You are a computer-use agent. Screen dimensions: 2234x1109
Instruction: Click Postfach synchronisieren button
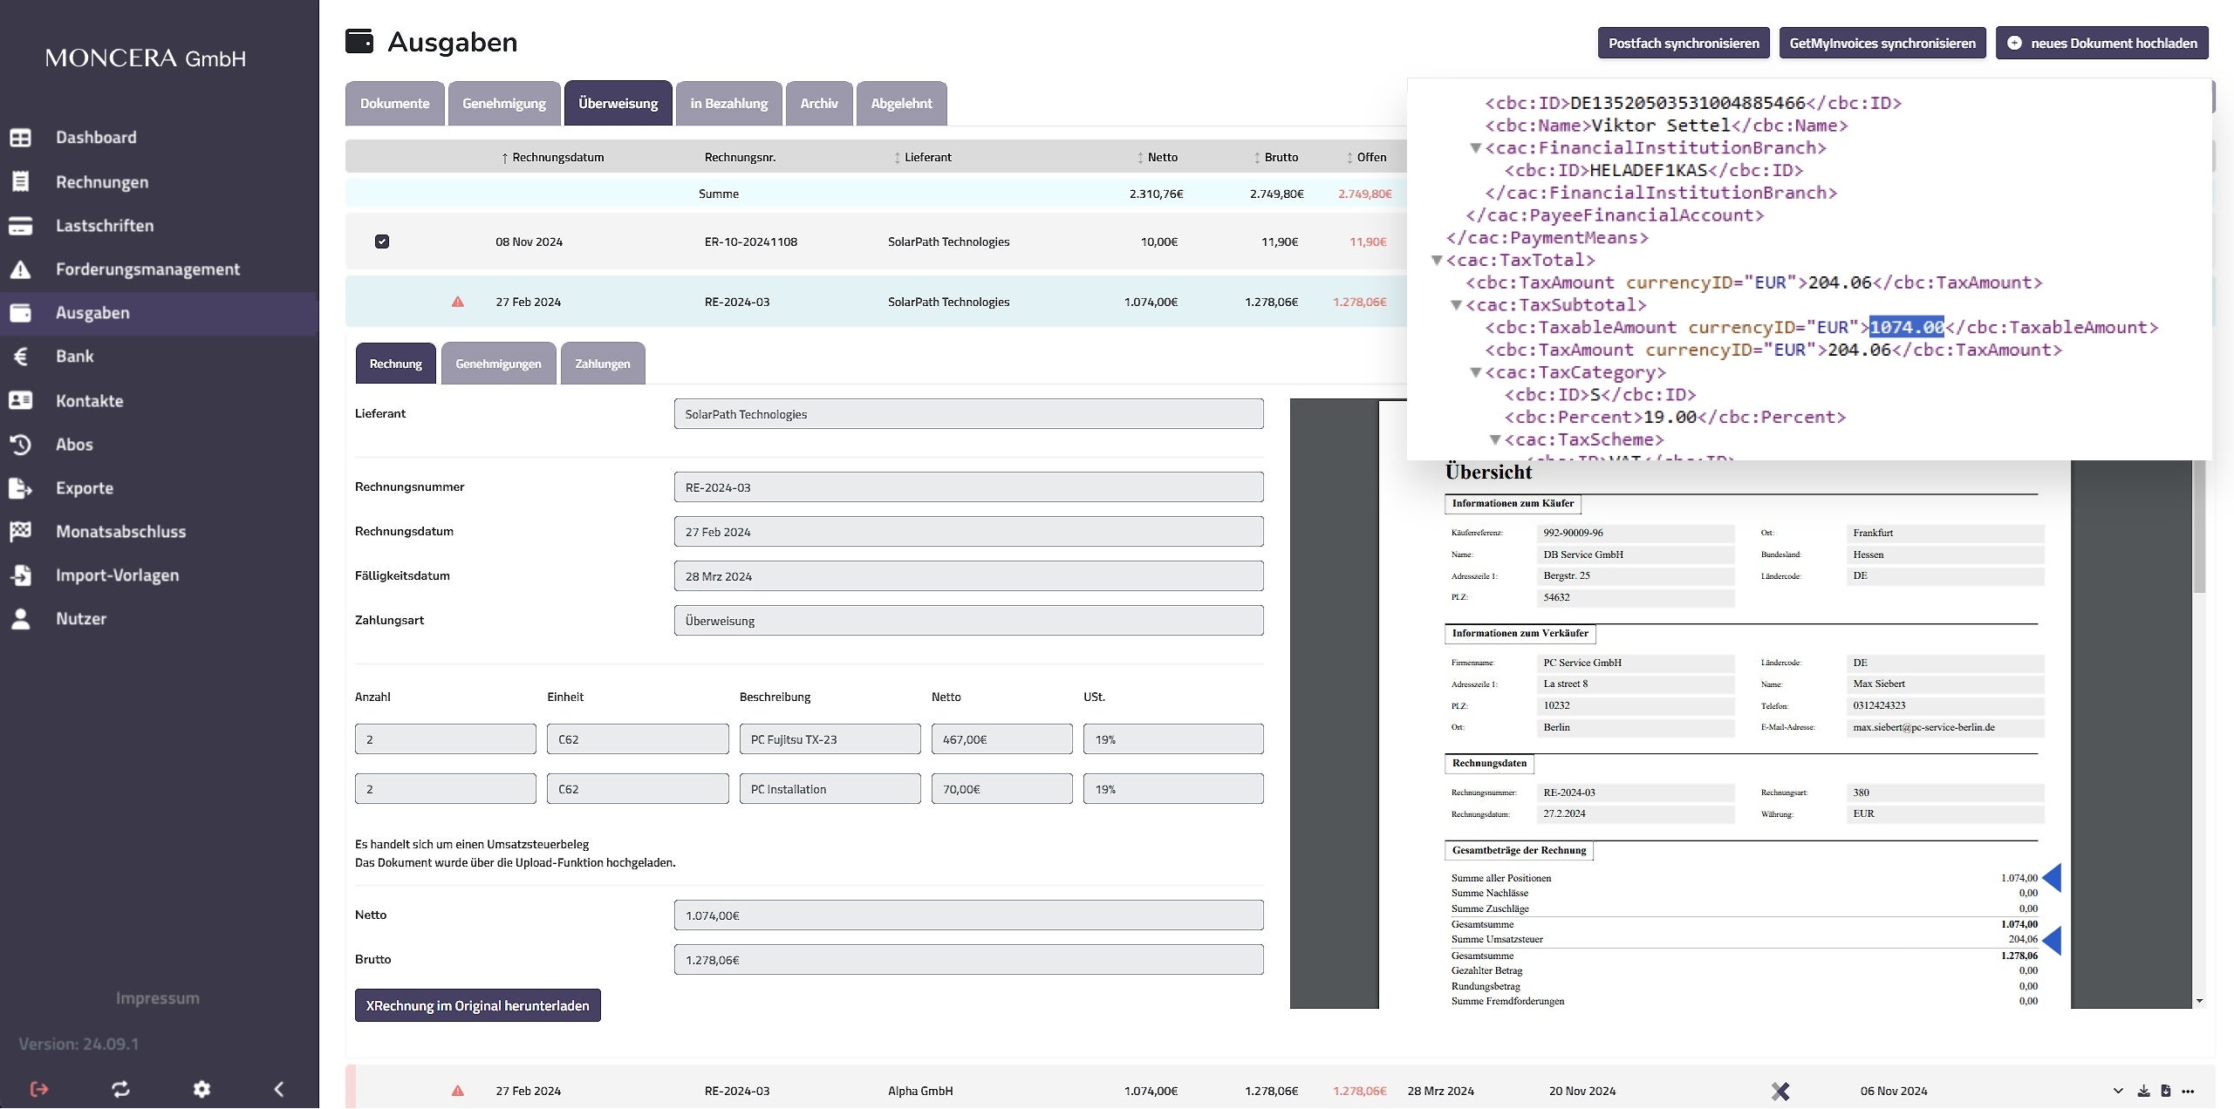(1683, 43)
